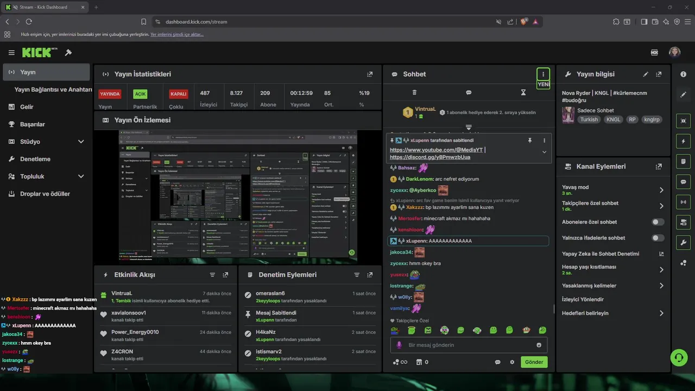Open Yasaklanmış kelimeler arrow

click(661, 286)
